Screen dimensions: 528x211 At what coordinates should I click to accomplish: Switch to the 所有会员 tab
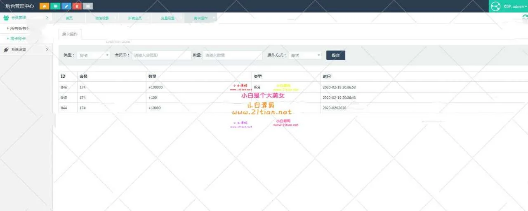click(x=134, y=18)
